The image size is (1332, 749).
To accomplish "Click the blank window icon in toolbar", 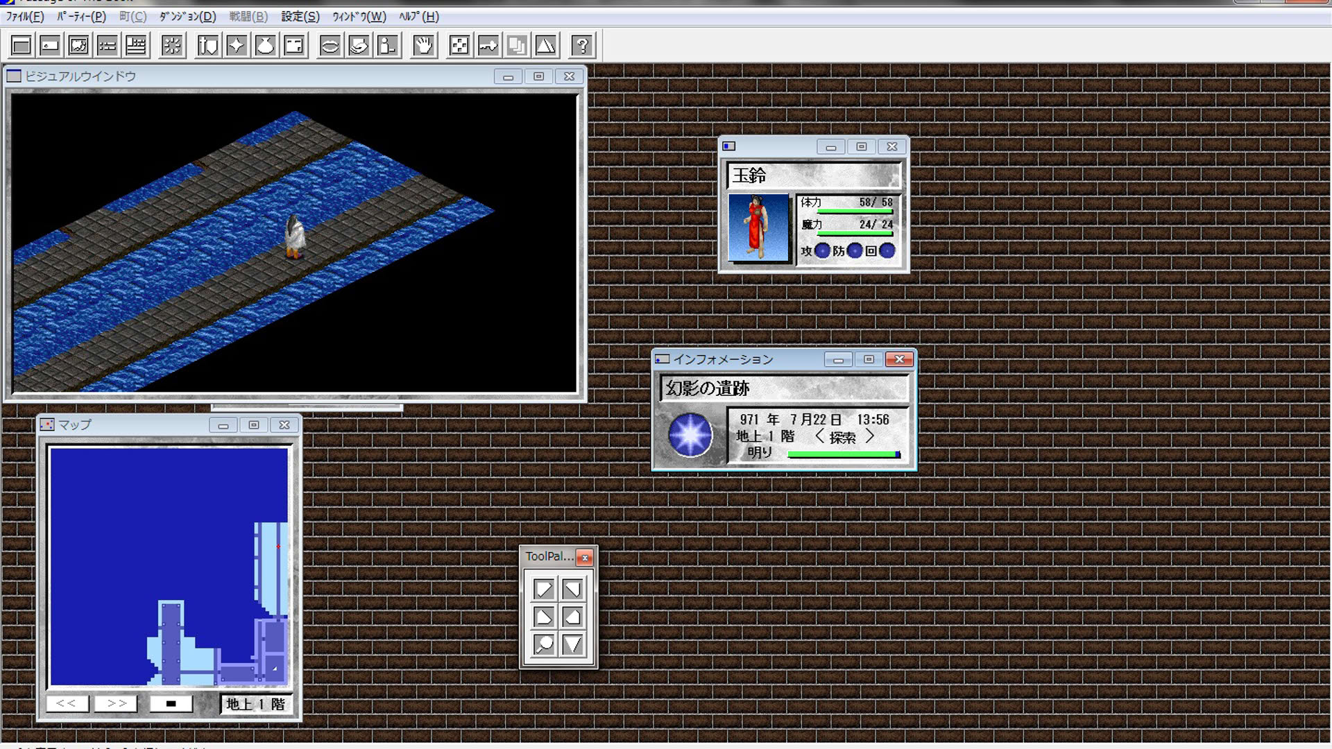I will [22, 46].
